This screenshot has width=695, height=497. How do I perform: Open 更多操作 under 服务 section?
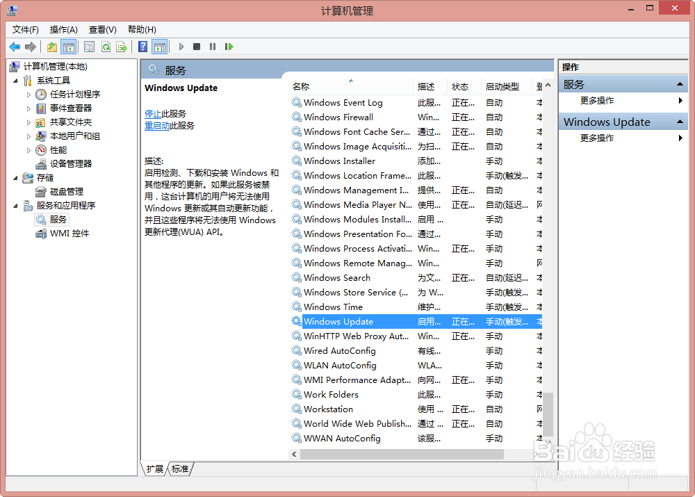pyautogui.click(x=596, y=101)
